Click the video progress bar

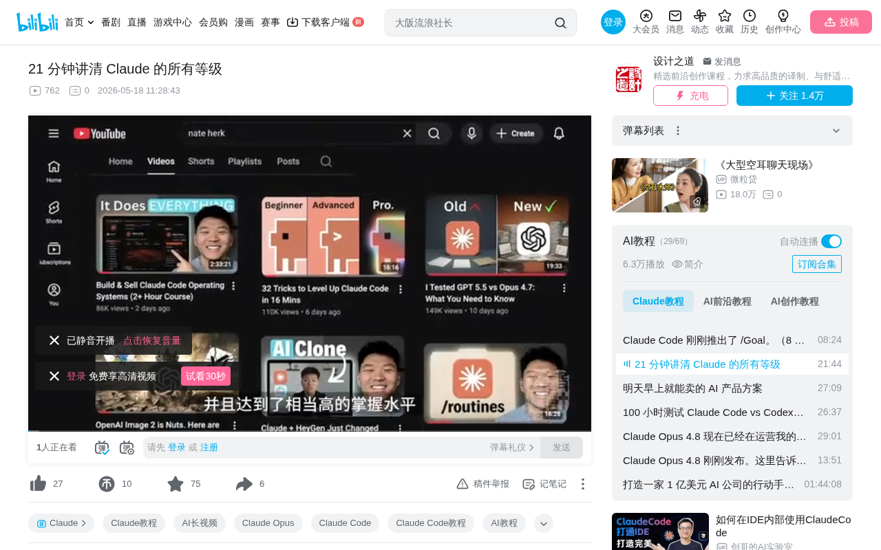point(310,431)
